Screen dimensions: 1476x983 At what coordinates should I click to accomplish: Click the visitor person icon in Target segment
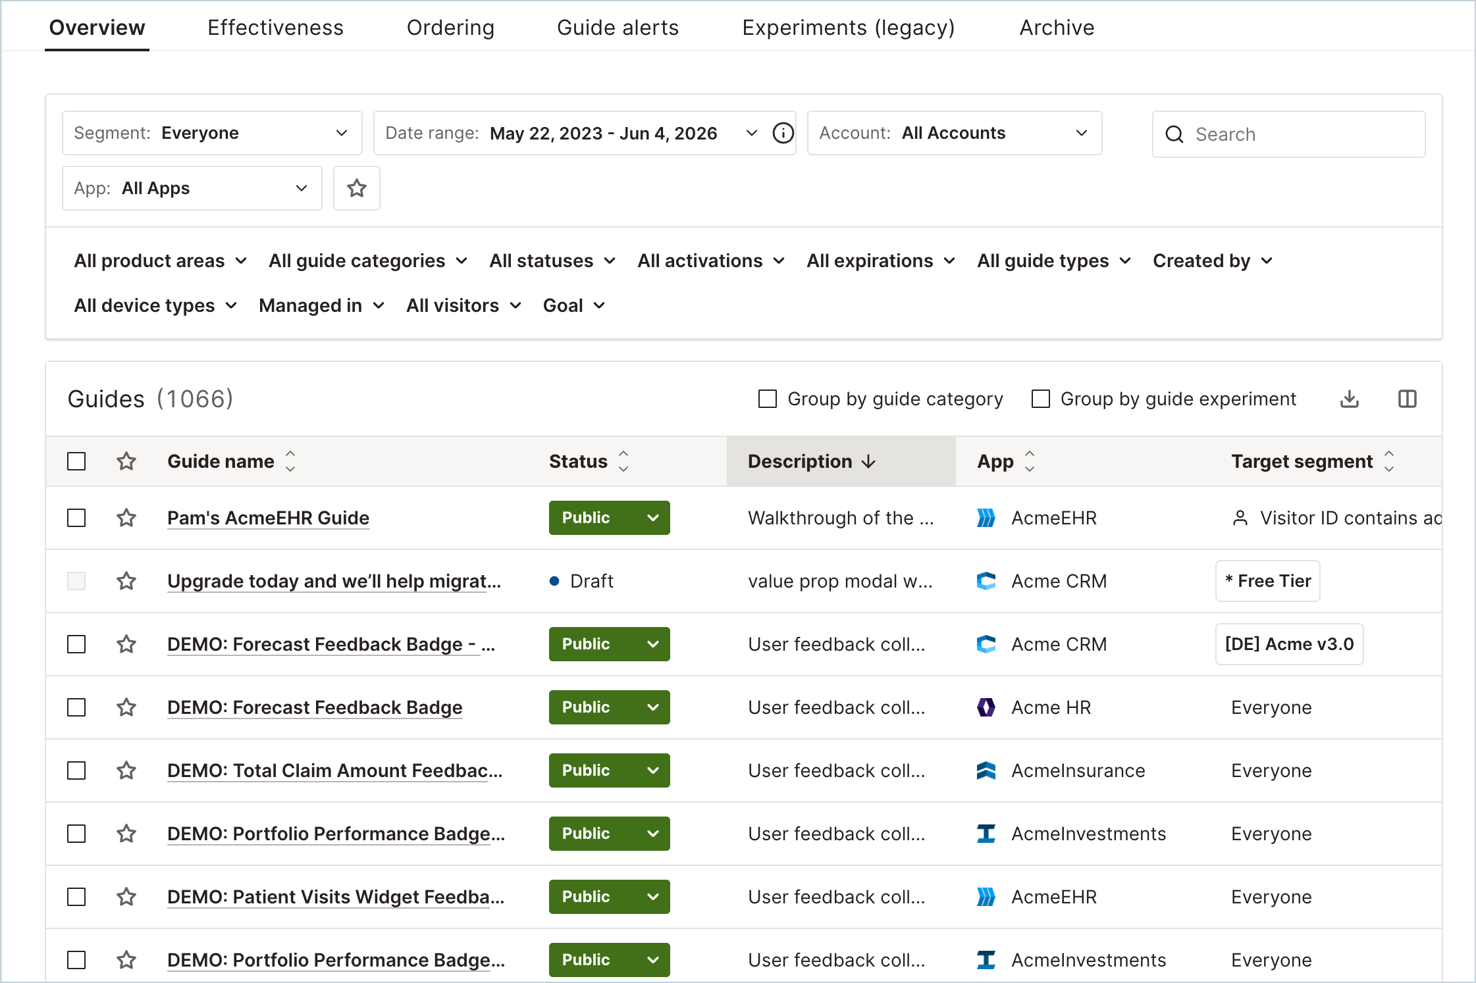pyautogui.click(x=1240, y=518)
